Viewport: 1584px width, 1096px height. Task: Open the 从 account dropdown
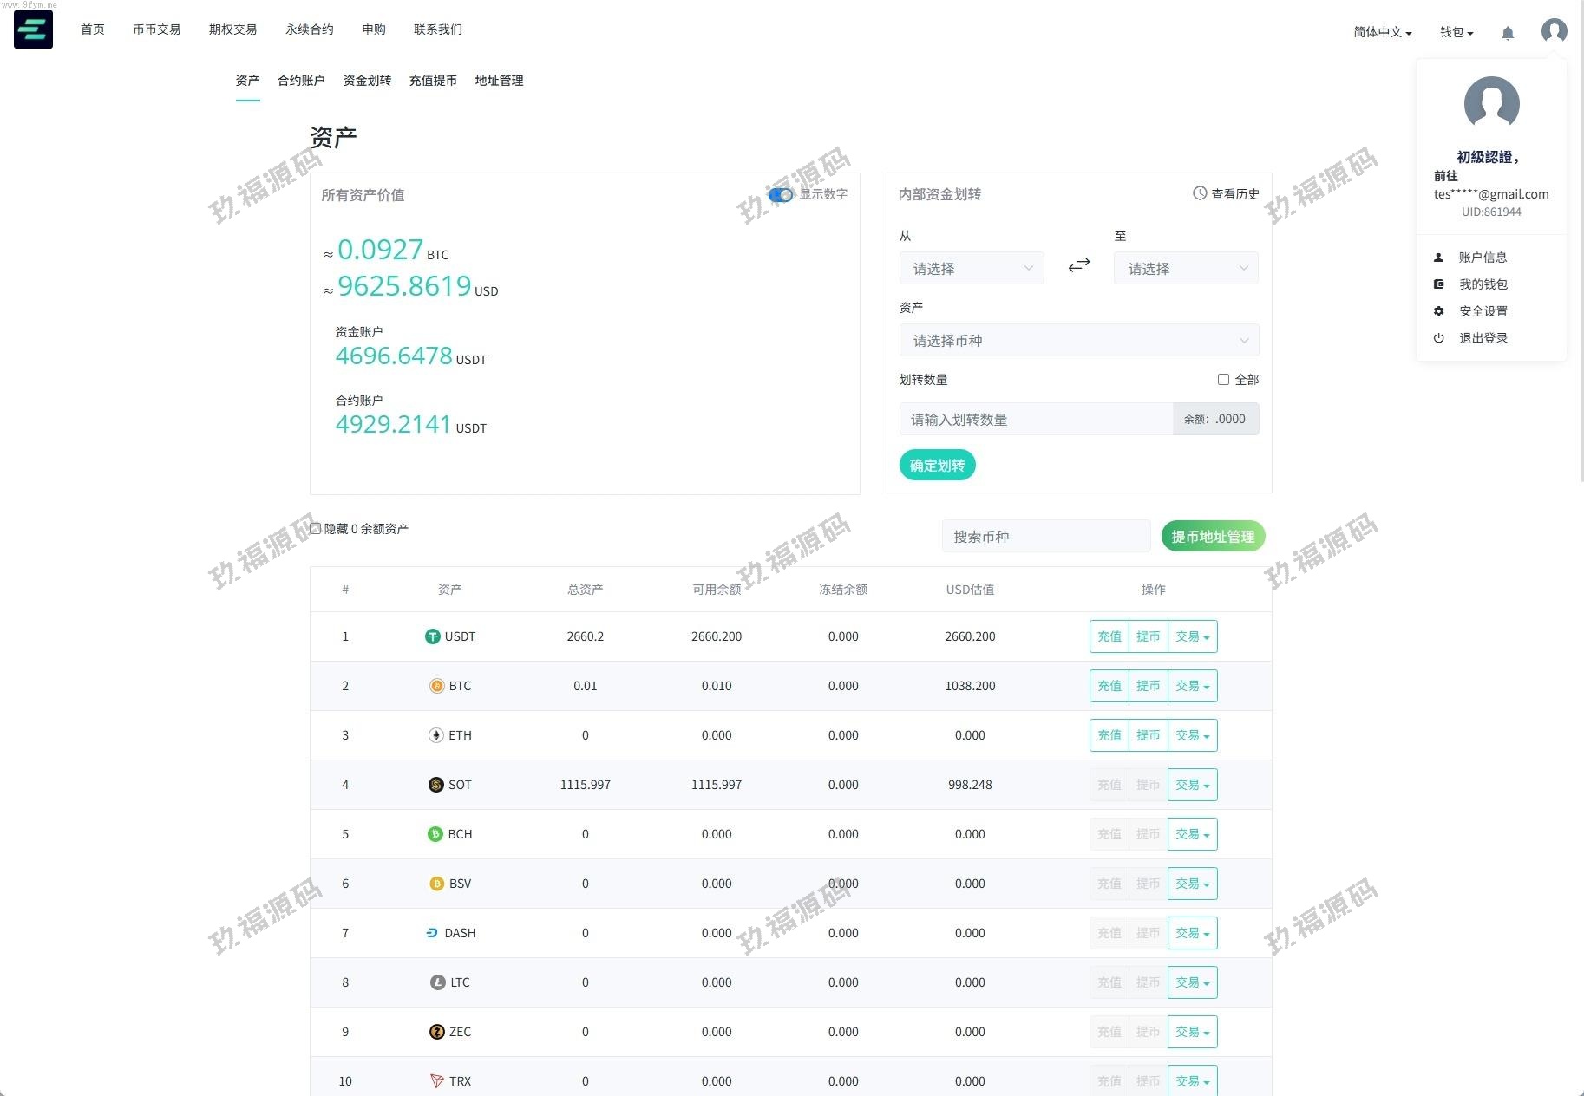[x=971, y=269]
